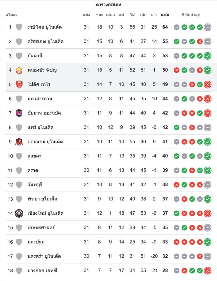Click ปัตตานี's circled latest win icon
Image resolution: width=217 pixels, height=281 pixels.
(207, 56)
